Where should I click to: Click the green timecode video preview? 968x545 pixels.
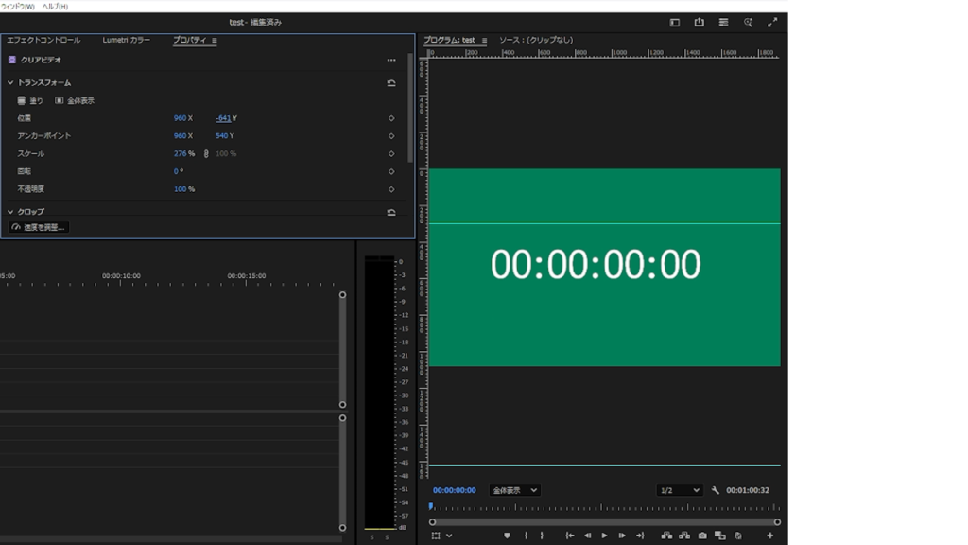pyautogui.click(x=604, y=268)
